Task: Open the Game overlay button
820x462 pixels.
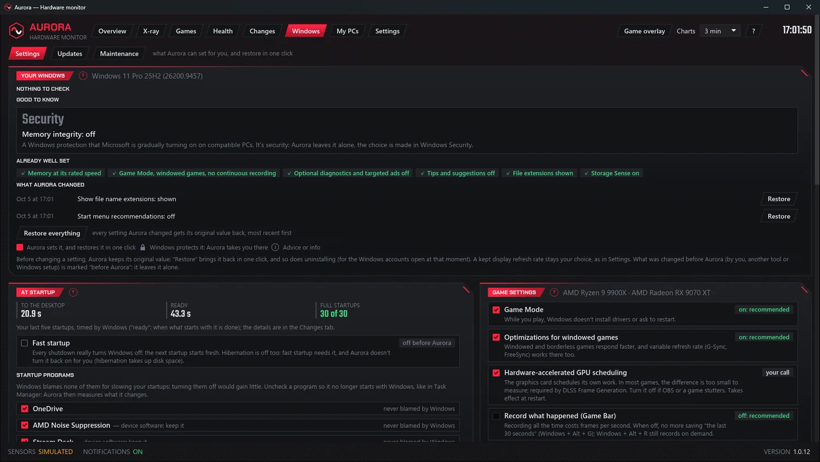Action: point(645,31)
